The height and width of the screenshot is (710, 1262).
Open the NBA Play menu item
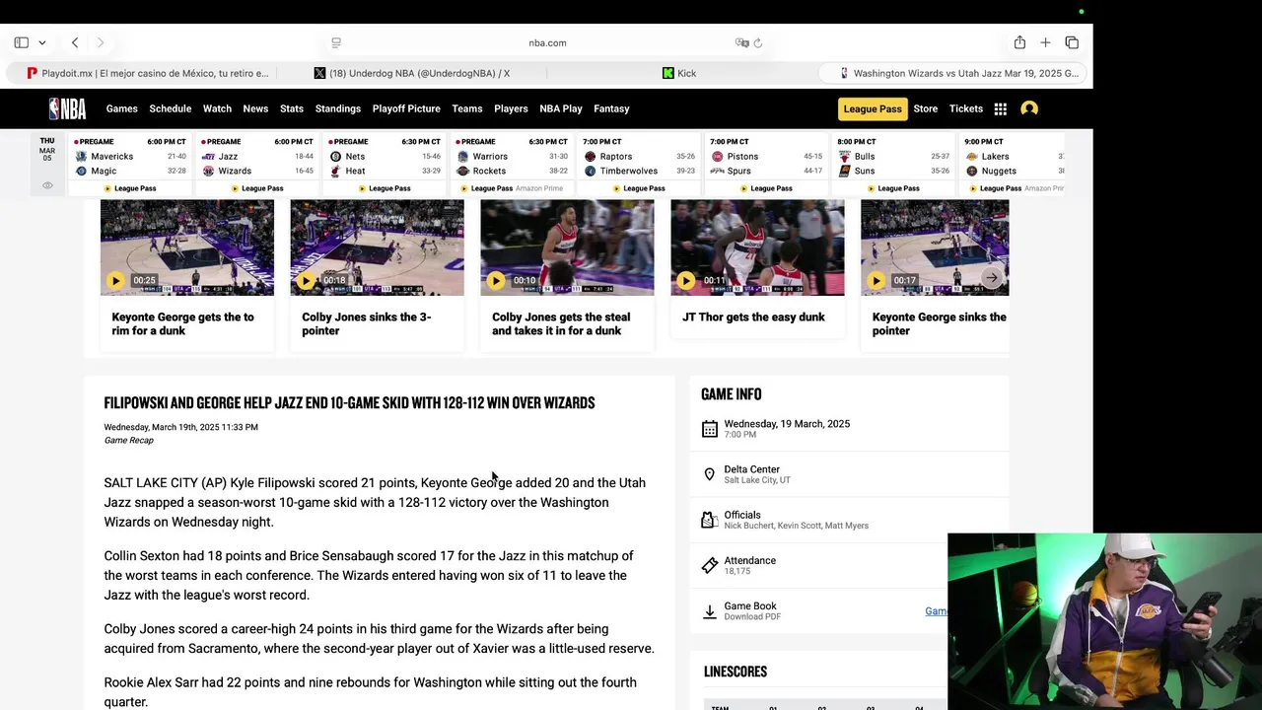561,108
